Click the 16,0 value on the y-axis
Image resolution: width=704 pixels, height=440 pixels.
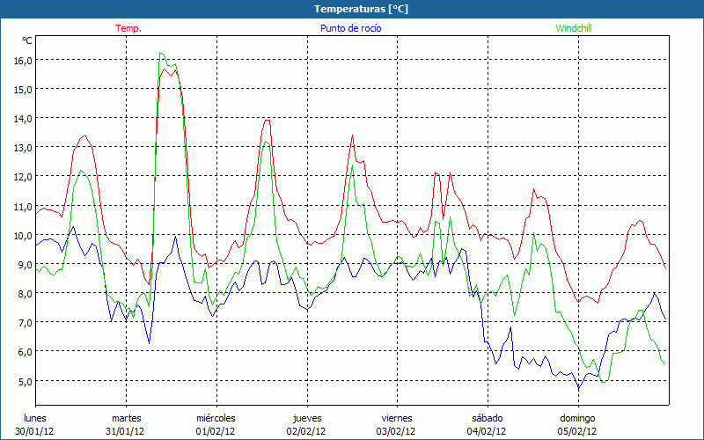click(23, 60)
